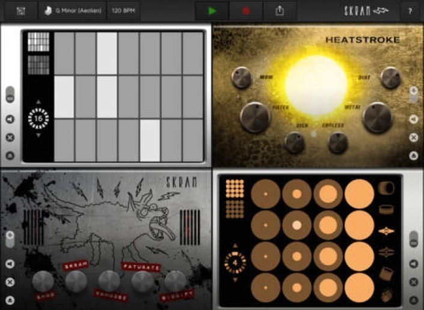424x310 pixels.
Task: Click the knob under the SKRAM label
Action: [x=76, y=281]
